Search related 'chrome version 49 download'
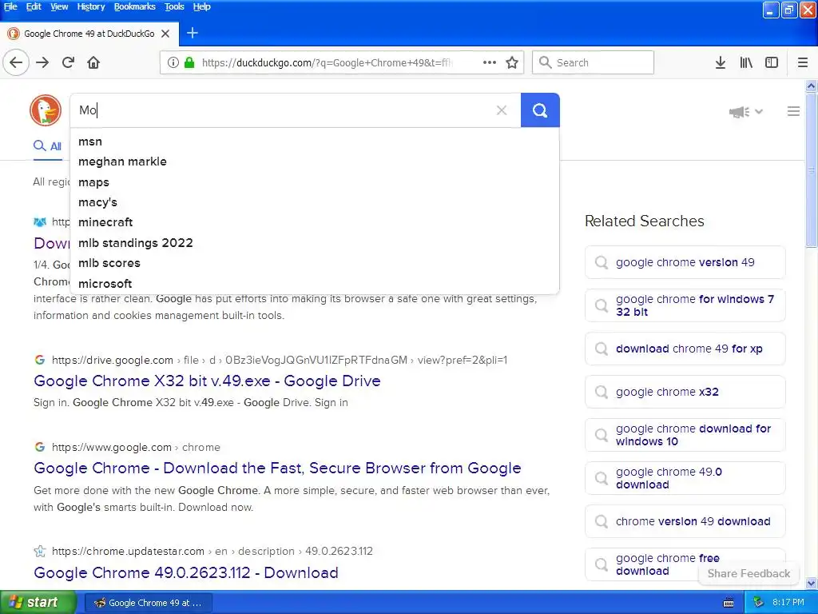The image size is (818, 614). point(685,521)
